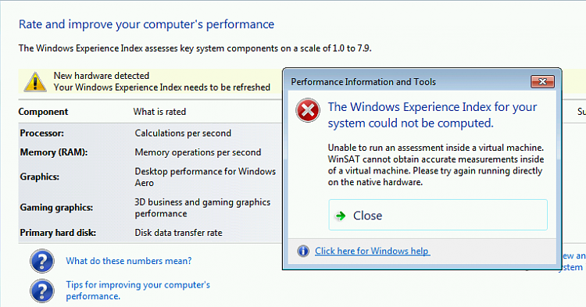Open 'What do these numbers mean?' link
This screenshot has width=586, height=307.
pos(129,261)
